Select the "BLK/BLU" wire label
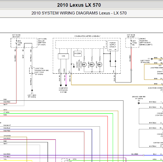Image resolution: width=163 pixels, height=162 pixels. coord(7,128)
